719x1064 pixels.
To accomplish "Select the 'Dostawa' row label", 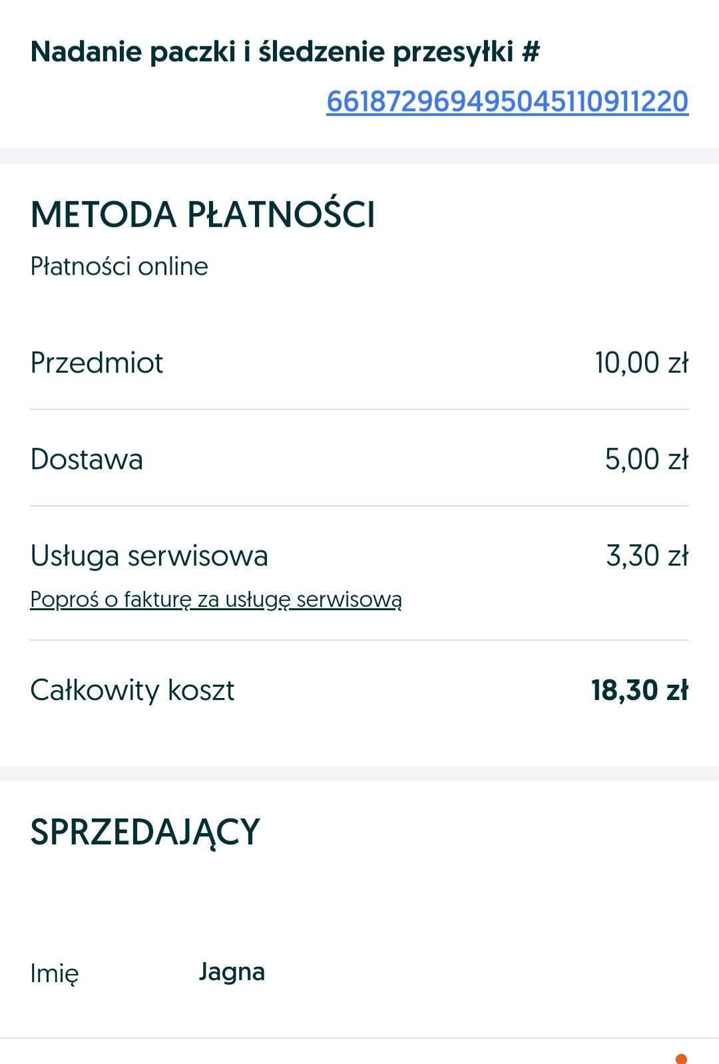I will tap(87, 459).
